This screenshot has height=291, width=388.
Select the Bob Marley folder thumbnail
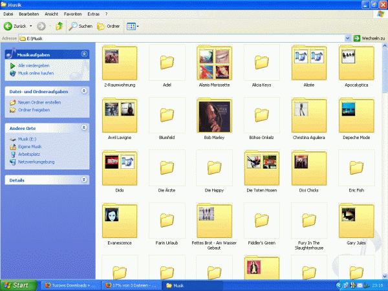tap(214, 115)
